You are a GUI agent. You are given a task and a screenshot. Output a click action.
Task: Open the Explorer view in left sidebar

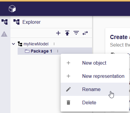point(4,22)
